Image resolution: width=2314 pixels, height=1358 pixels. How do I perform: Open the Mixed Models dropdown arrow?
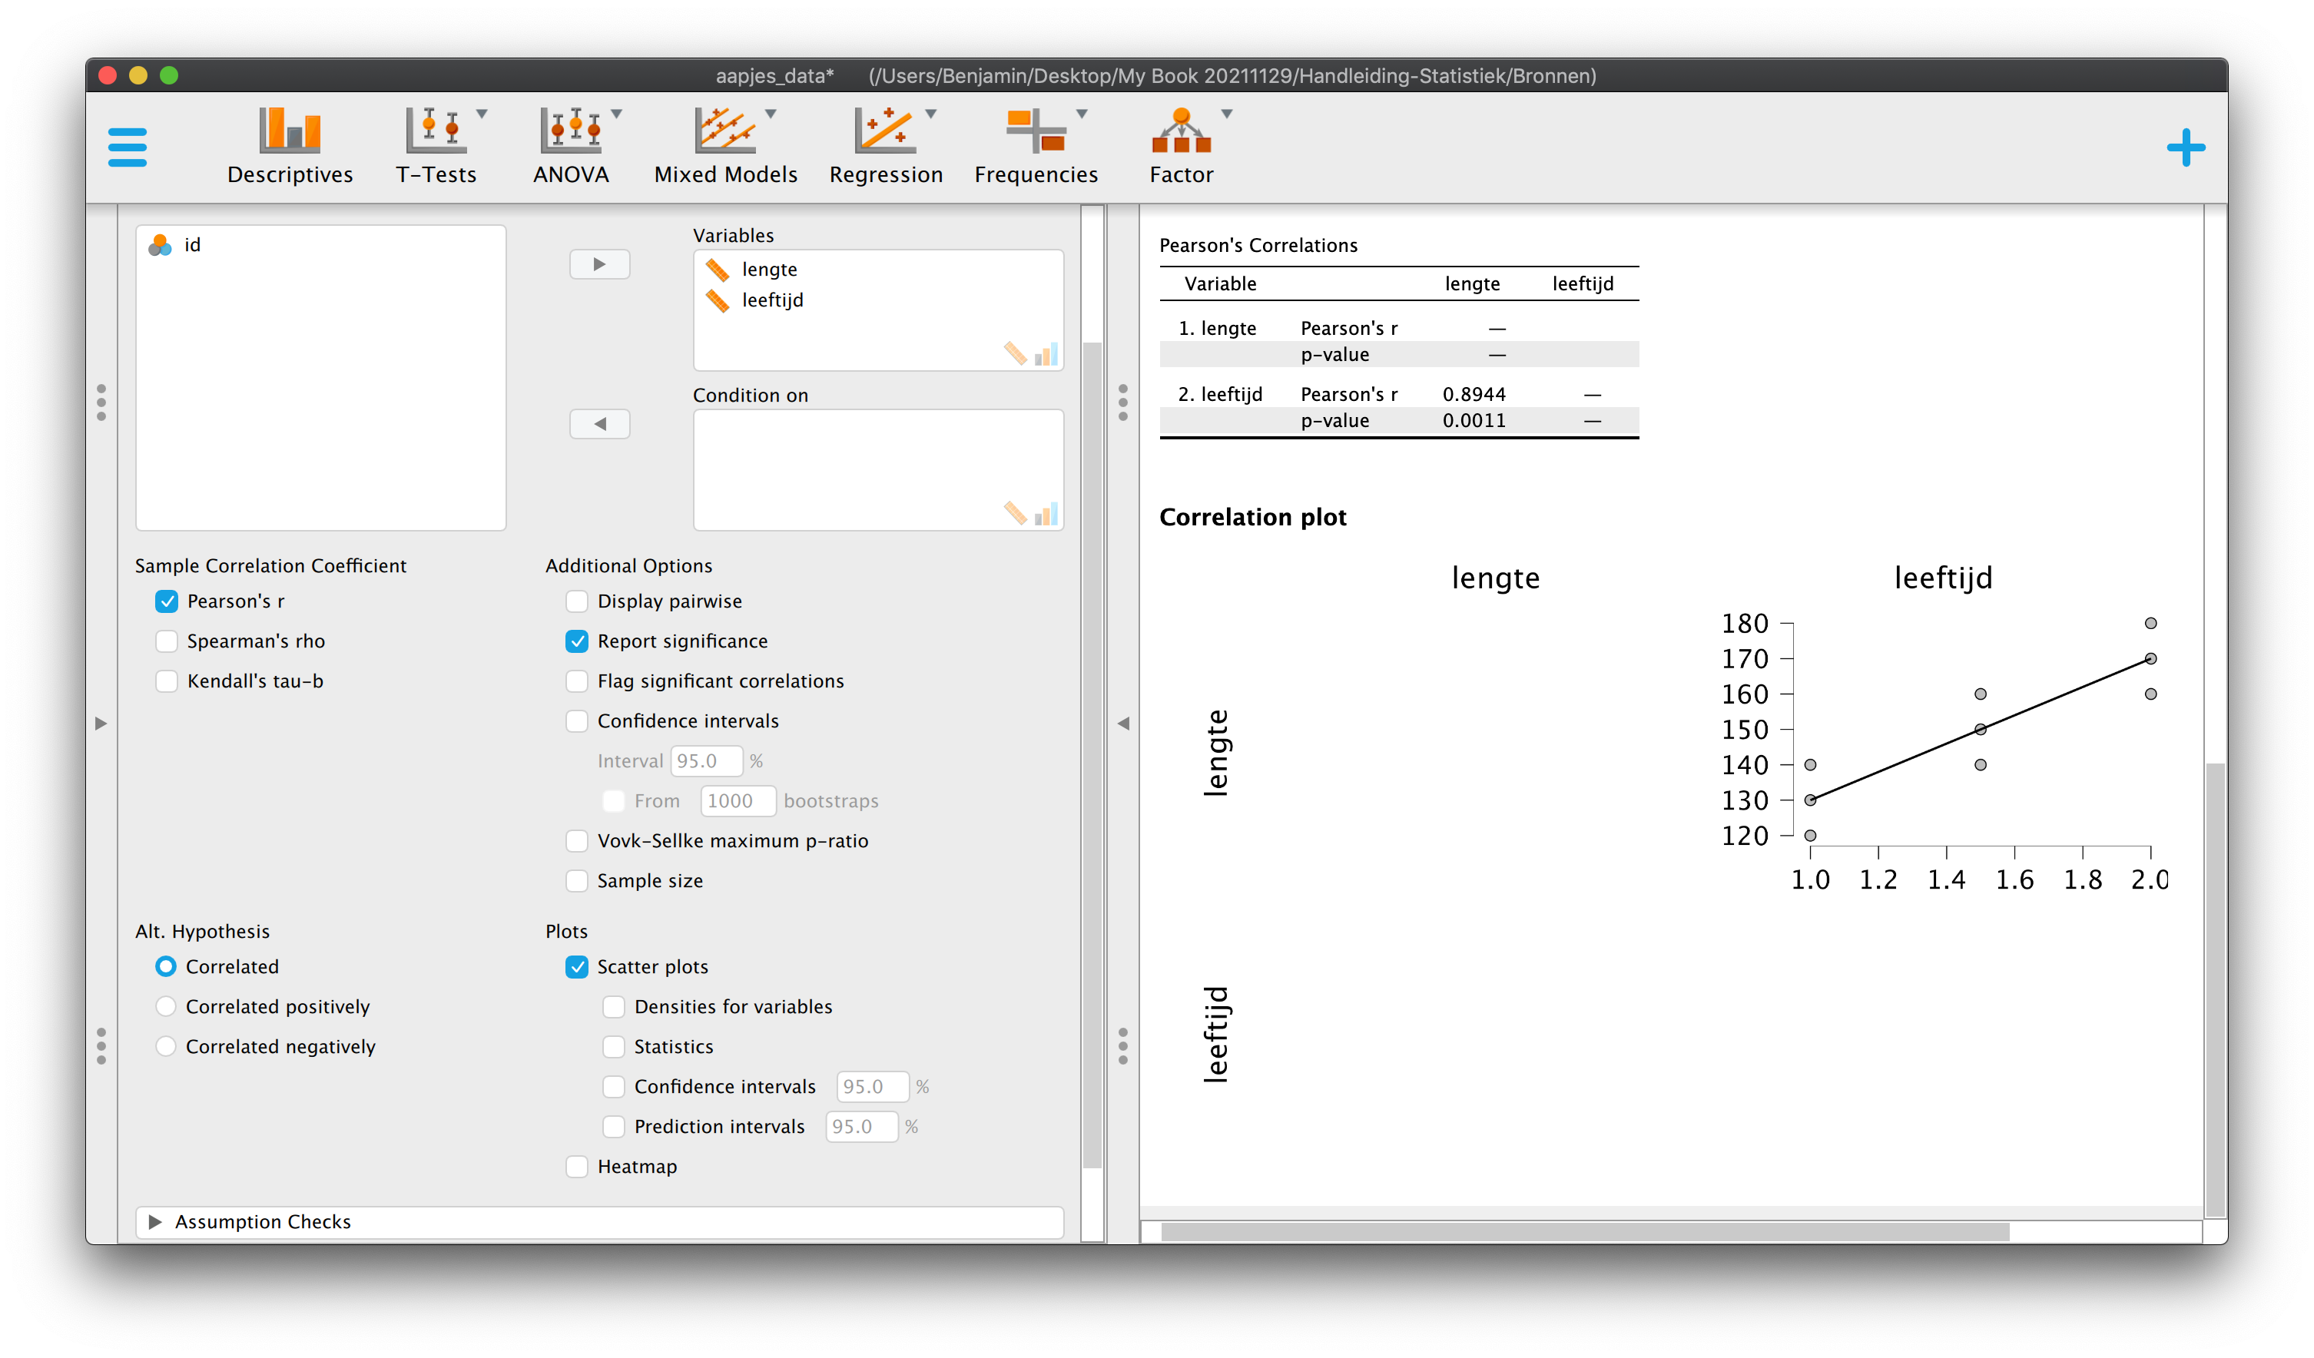[771, 114]
